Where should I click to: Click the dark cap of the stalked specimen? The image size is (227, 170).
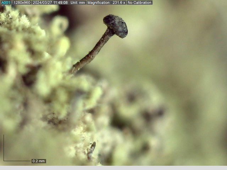pyautogui.click(x=116, y=25)
